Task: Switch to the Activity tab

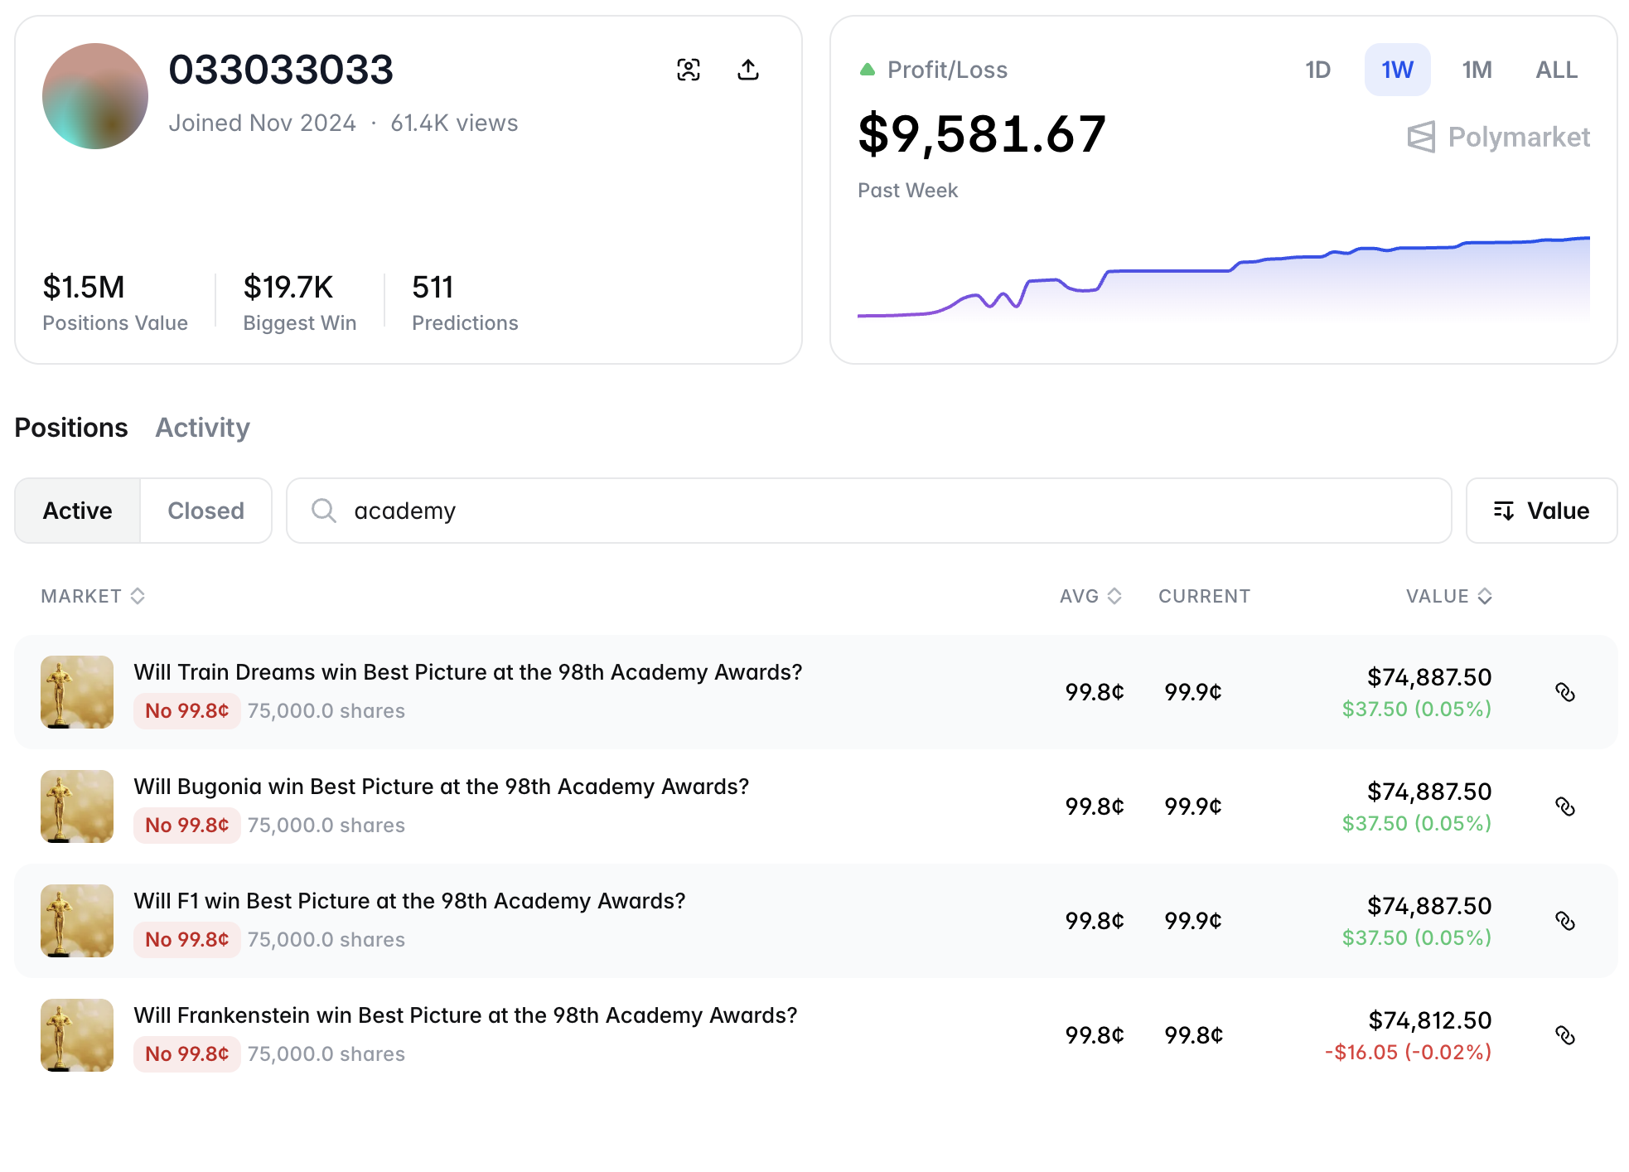Action: [x=202, y=428]
